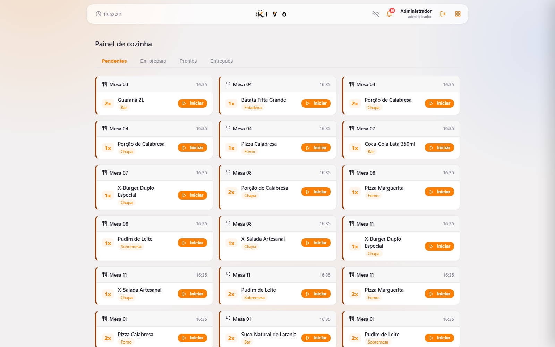Click the Bar tag under Guaraná 2L
This screenshot has width=555, height=347.
tap(124, 108)
